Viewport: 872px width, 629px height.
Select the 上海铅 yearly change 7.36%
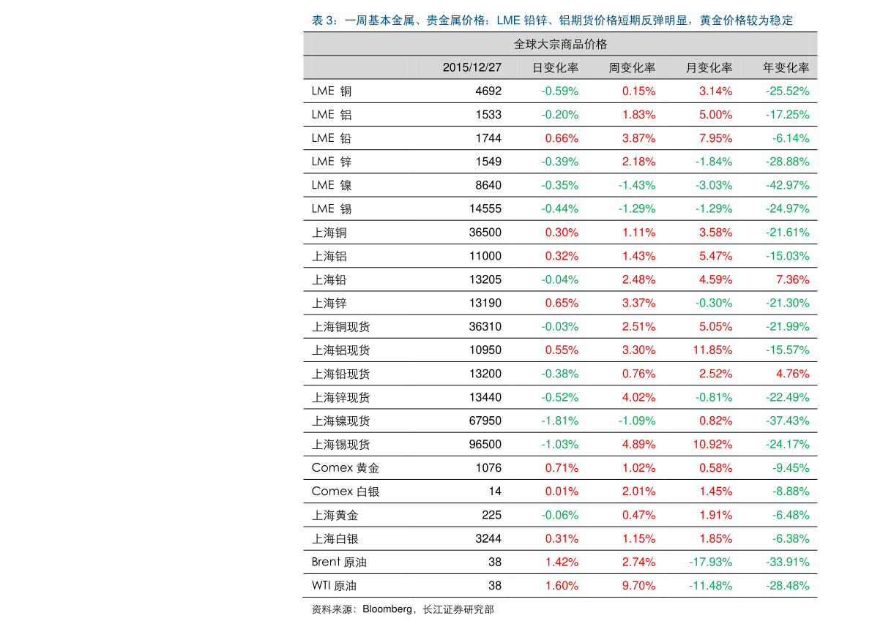click(x=792, y=279)
